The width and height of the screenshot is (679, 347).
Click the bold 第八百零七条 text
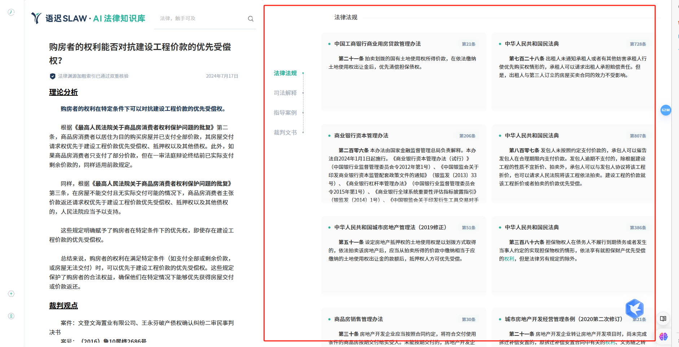(524, 150)
